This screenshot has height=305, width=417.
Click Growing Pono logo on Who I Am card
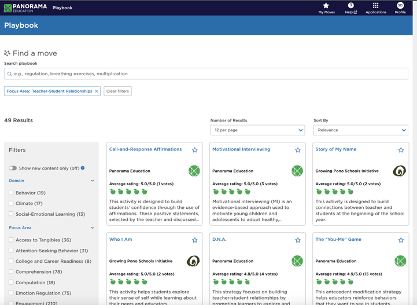click(193, 261)
